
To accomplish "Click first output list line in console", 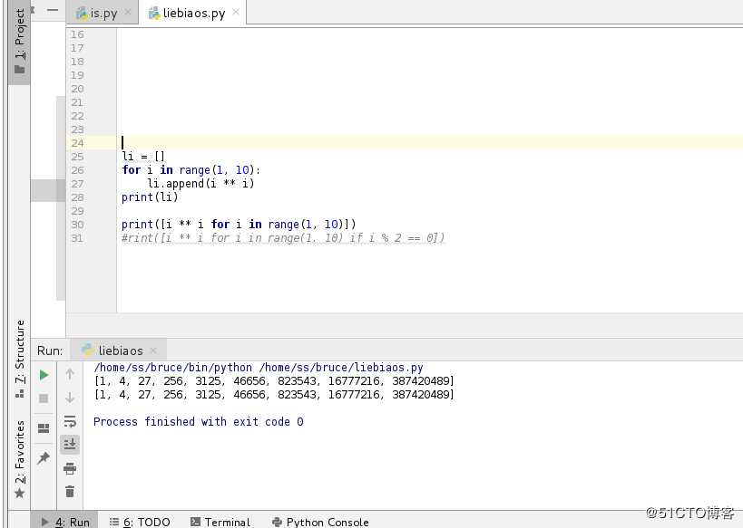I will (274, 381).
